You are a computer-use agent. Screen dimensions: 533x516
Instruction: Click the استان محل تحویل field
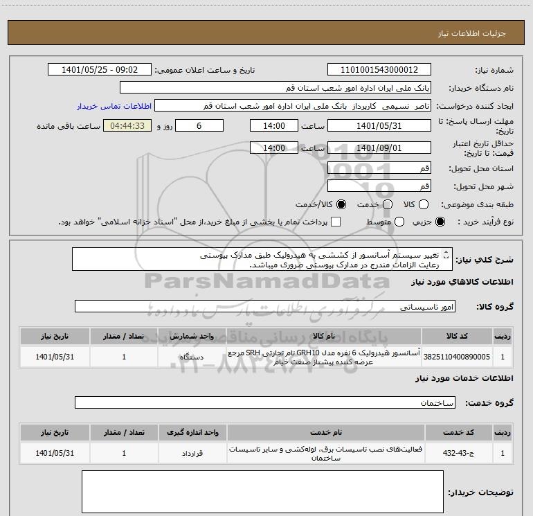[379, 168]
